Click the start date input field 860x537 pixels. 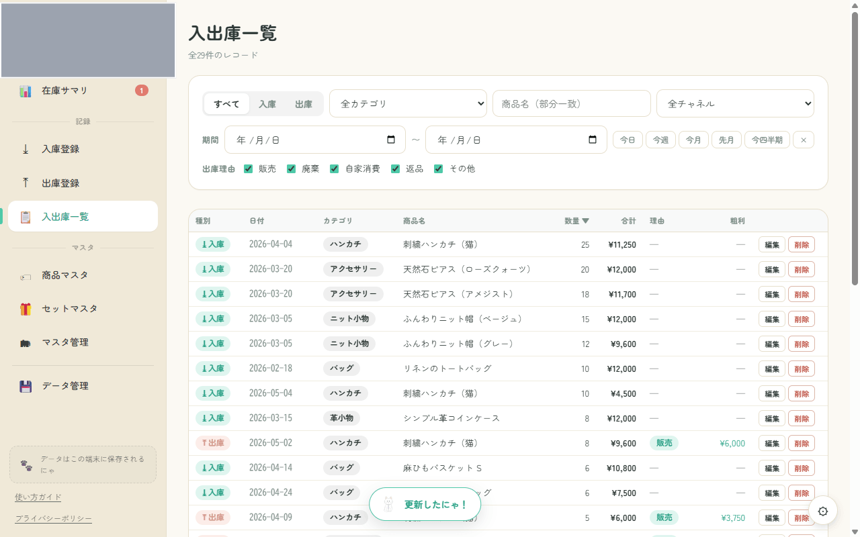(315, 140)
